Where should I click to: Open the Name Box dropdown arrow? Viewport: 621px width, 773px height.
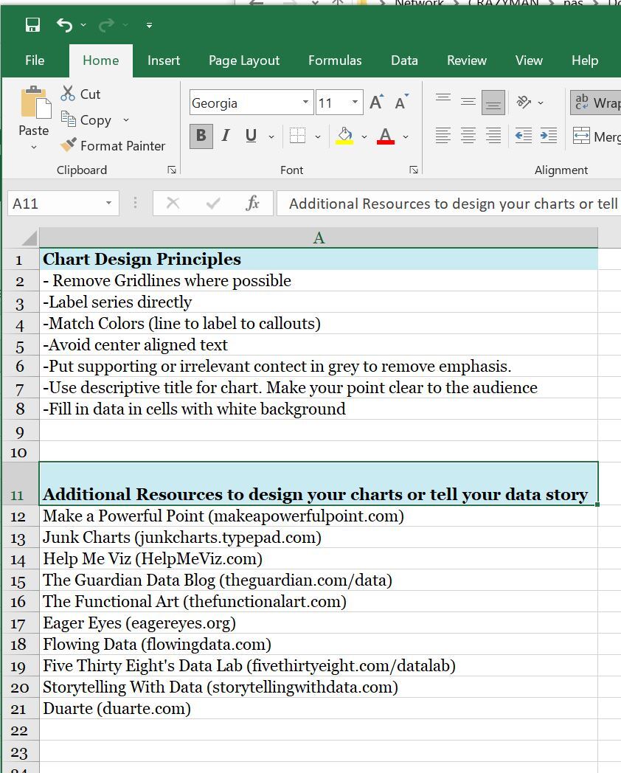click(109, 203)
